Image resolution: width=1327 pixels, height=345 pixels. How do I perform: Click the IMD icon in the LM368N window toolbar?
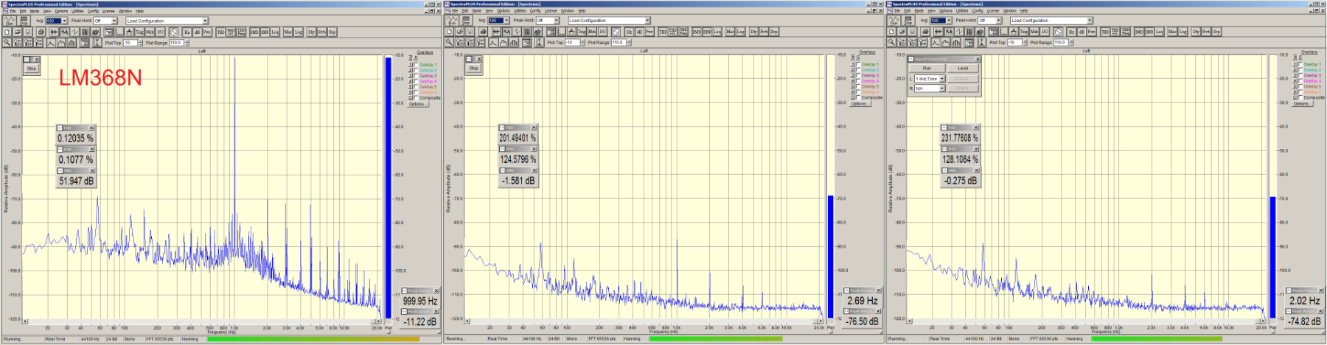pos(254,32)
